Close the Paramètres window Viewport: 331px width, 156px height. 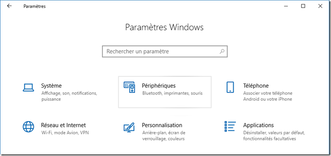320,6
